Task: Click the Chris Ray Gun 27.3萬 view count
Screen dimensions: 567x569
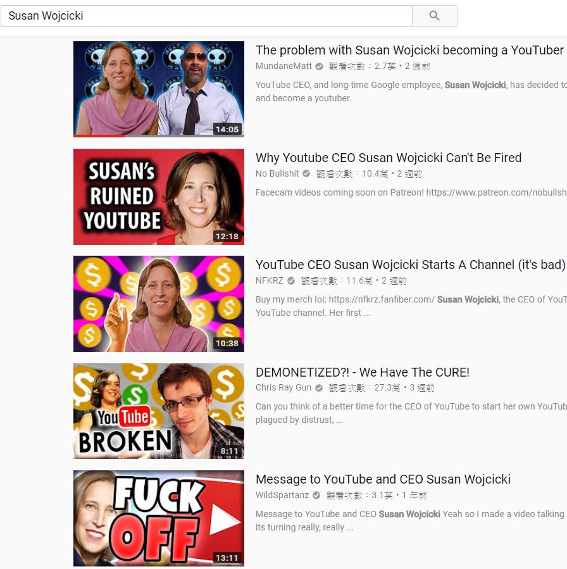Action: pos(364,388)
